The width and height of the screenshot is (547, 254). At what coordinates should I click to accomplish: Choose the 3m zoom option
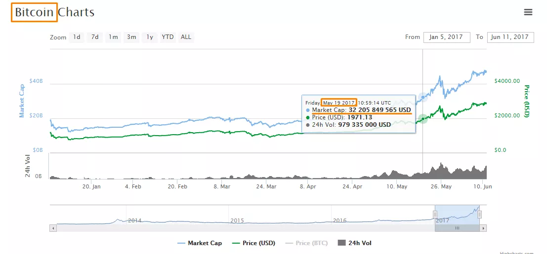[x=131, y=37]
